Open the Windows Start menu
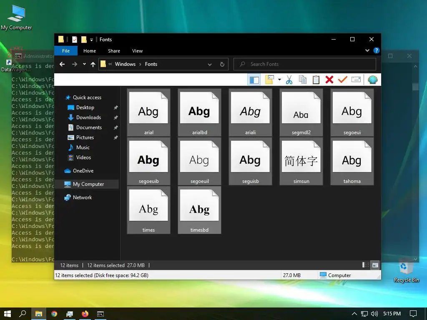 [x=8, y=314]
